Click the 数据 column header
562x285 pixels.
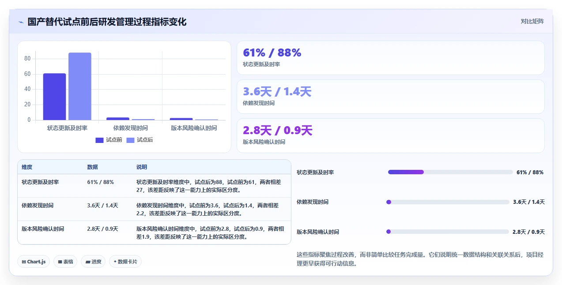click(93, 167)
